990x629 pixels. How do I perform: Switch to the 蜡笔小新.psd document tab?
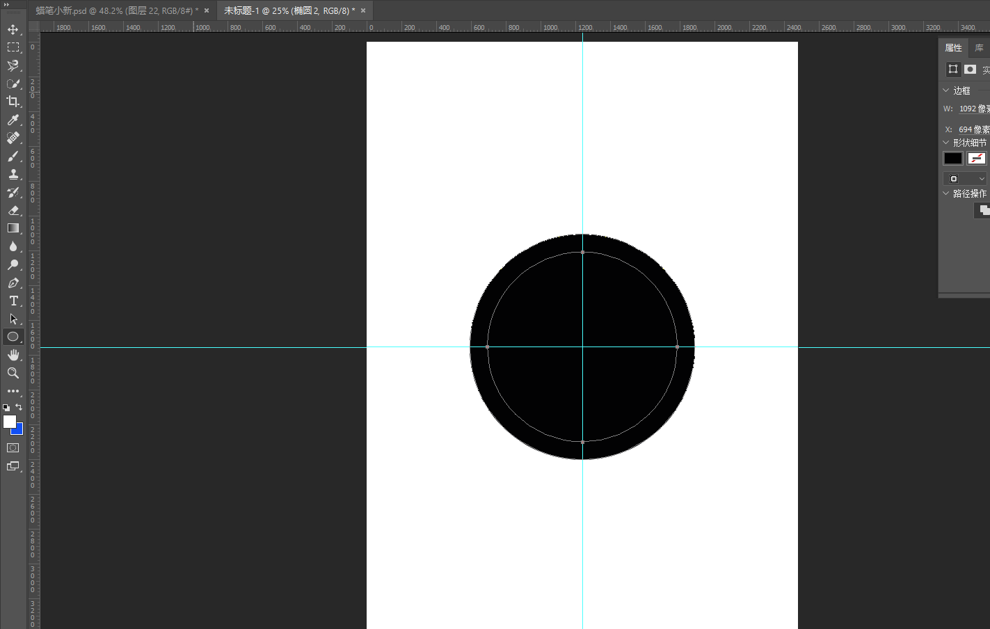(117, 10)
